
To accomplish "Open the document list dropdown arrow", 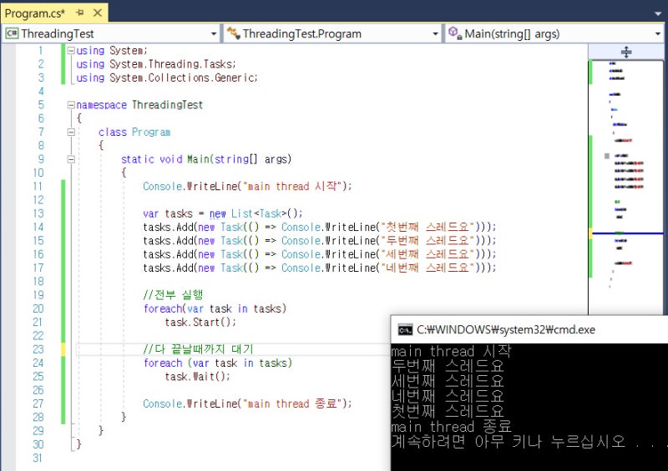I will tap(658, 14).
